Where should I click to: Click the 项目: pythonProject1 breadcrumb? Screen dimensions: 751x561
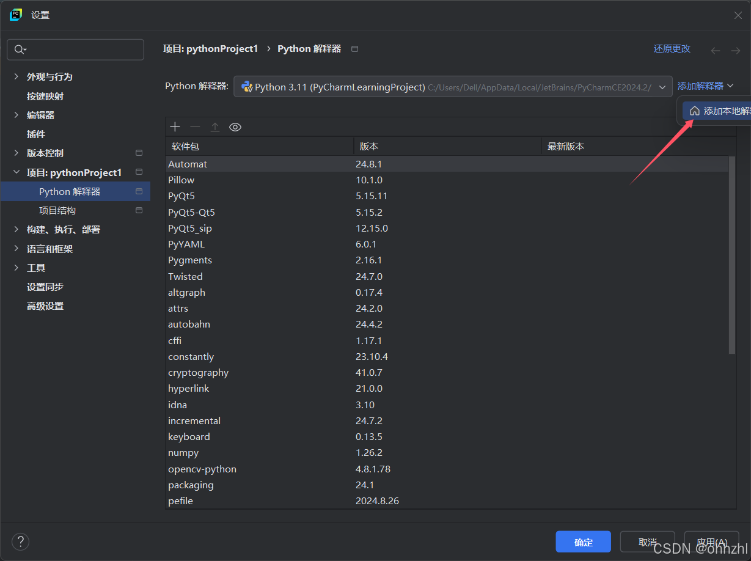211,49
